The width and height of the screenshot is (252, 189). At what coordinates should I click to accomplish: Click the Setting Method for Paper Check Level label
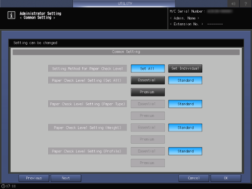87,69
